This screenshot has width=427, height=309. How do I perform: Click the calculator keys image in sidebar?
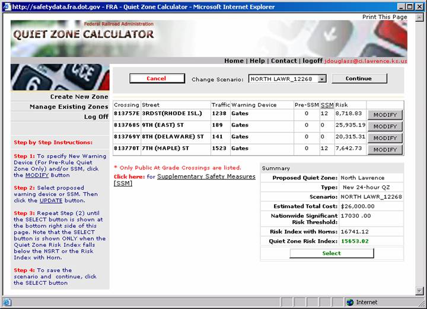click(60, 78)
